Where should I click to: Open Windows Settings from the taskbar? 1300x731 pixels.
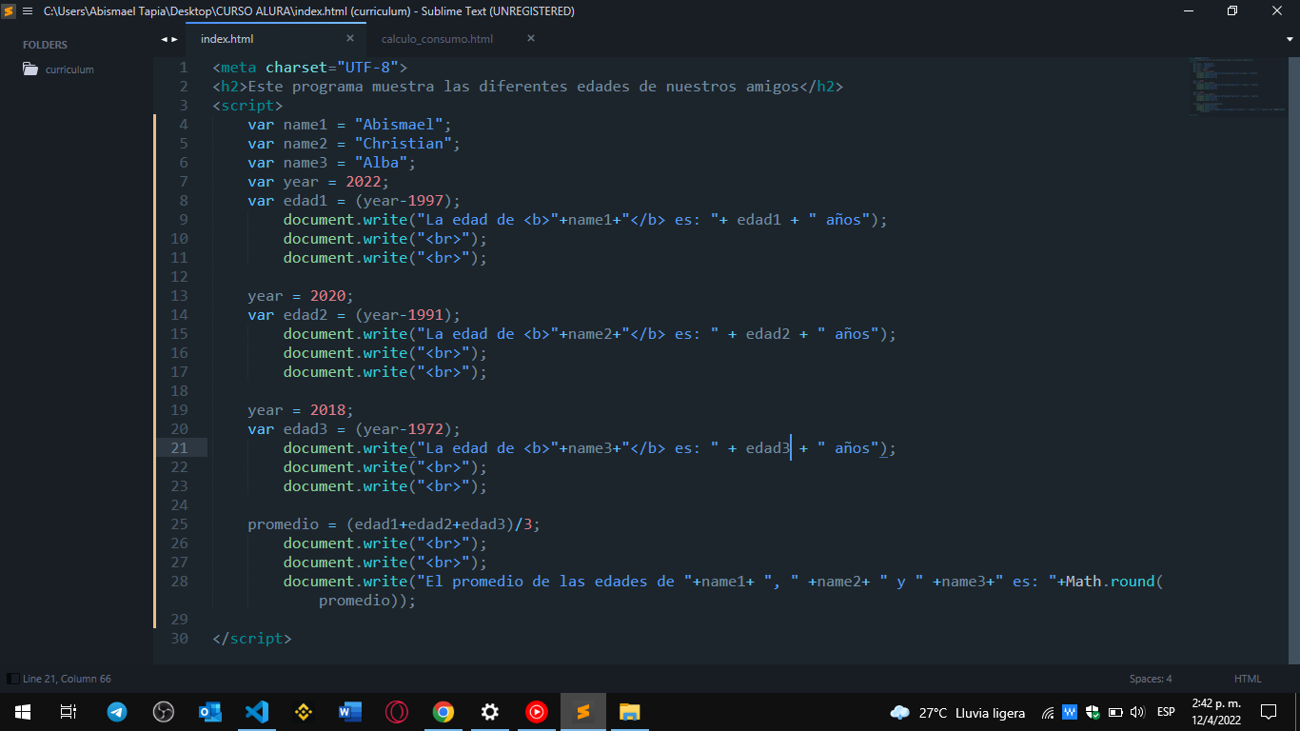tap(490, 712)
